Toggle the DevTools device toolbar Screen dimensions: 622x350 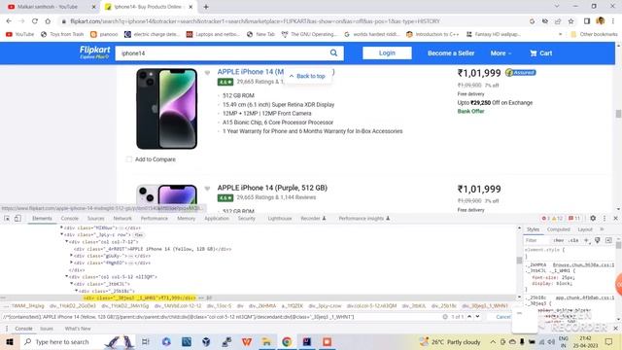pos(17,218)
